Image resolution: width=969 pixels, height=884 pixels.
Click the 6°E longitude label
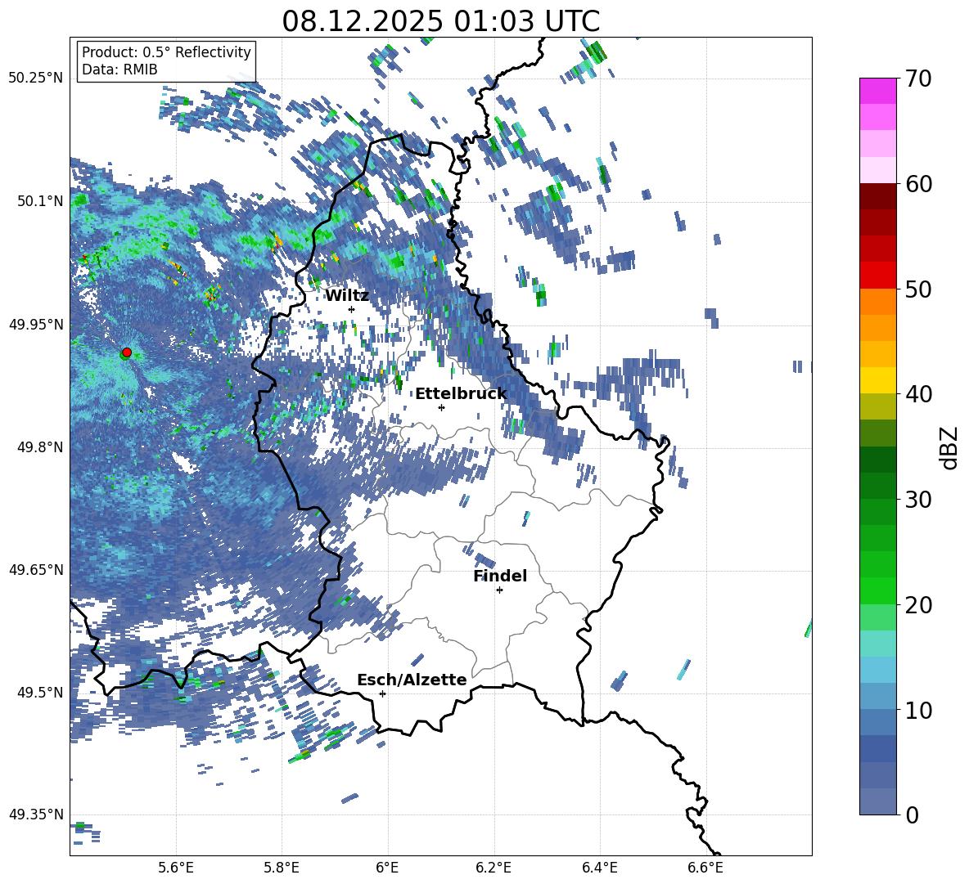pyautogui.click(x=387, y=868)
